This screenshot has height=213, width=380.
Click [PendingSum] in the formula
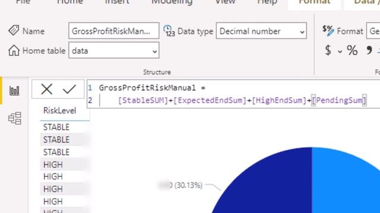pos(339,100)
